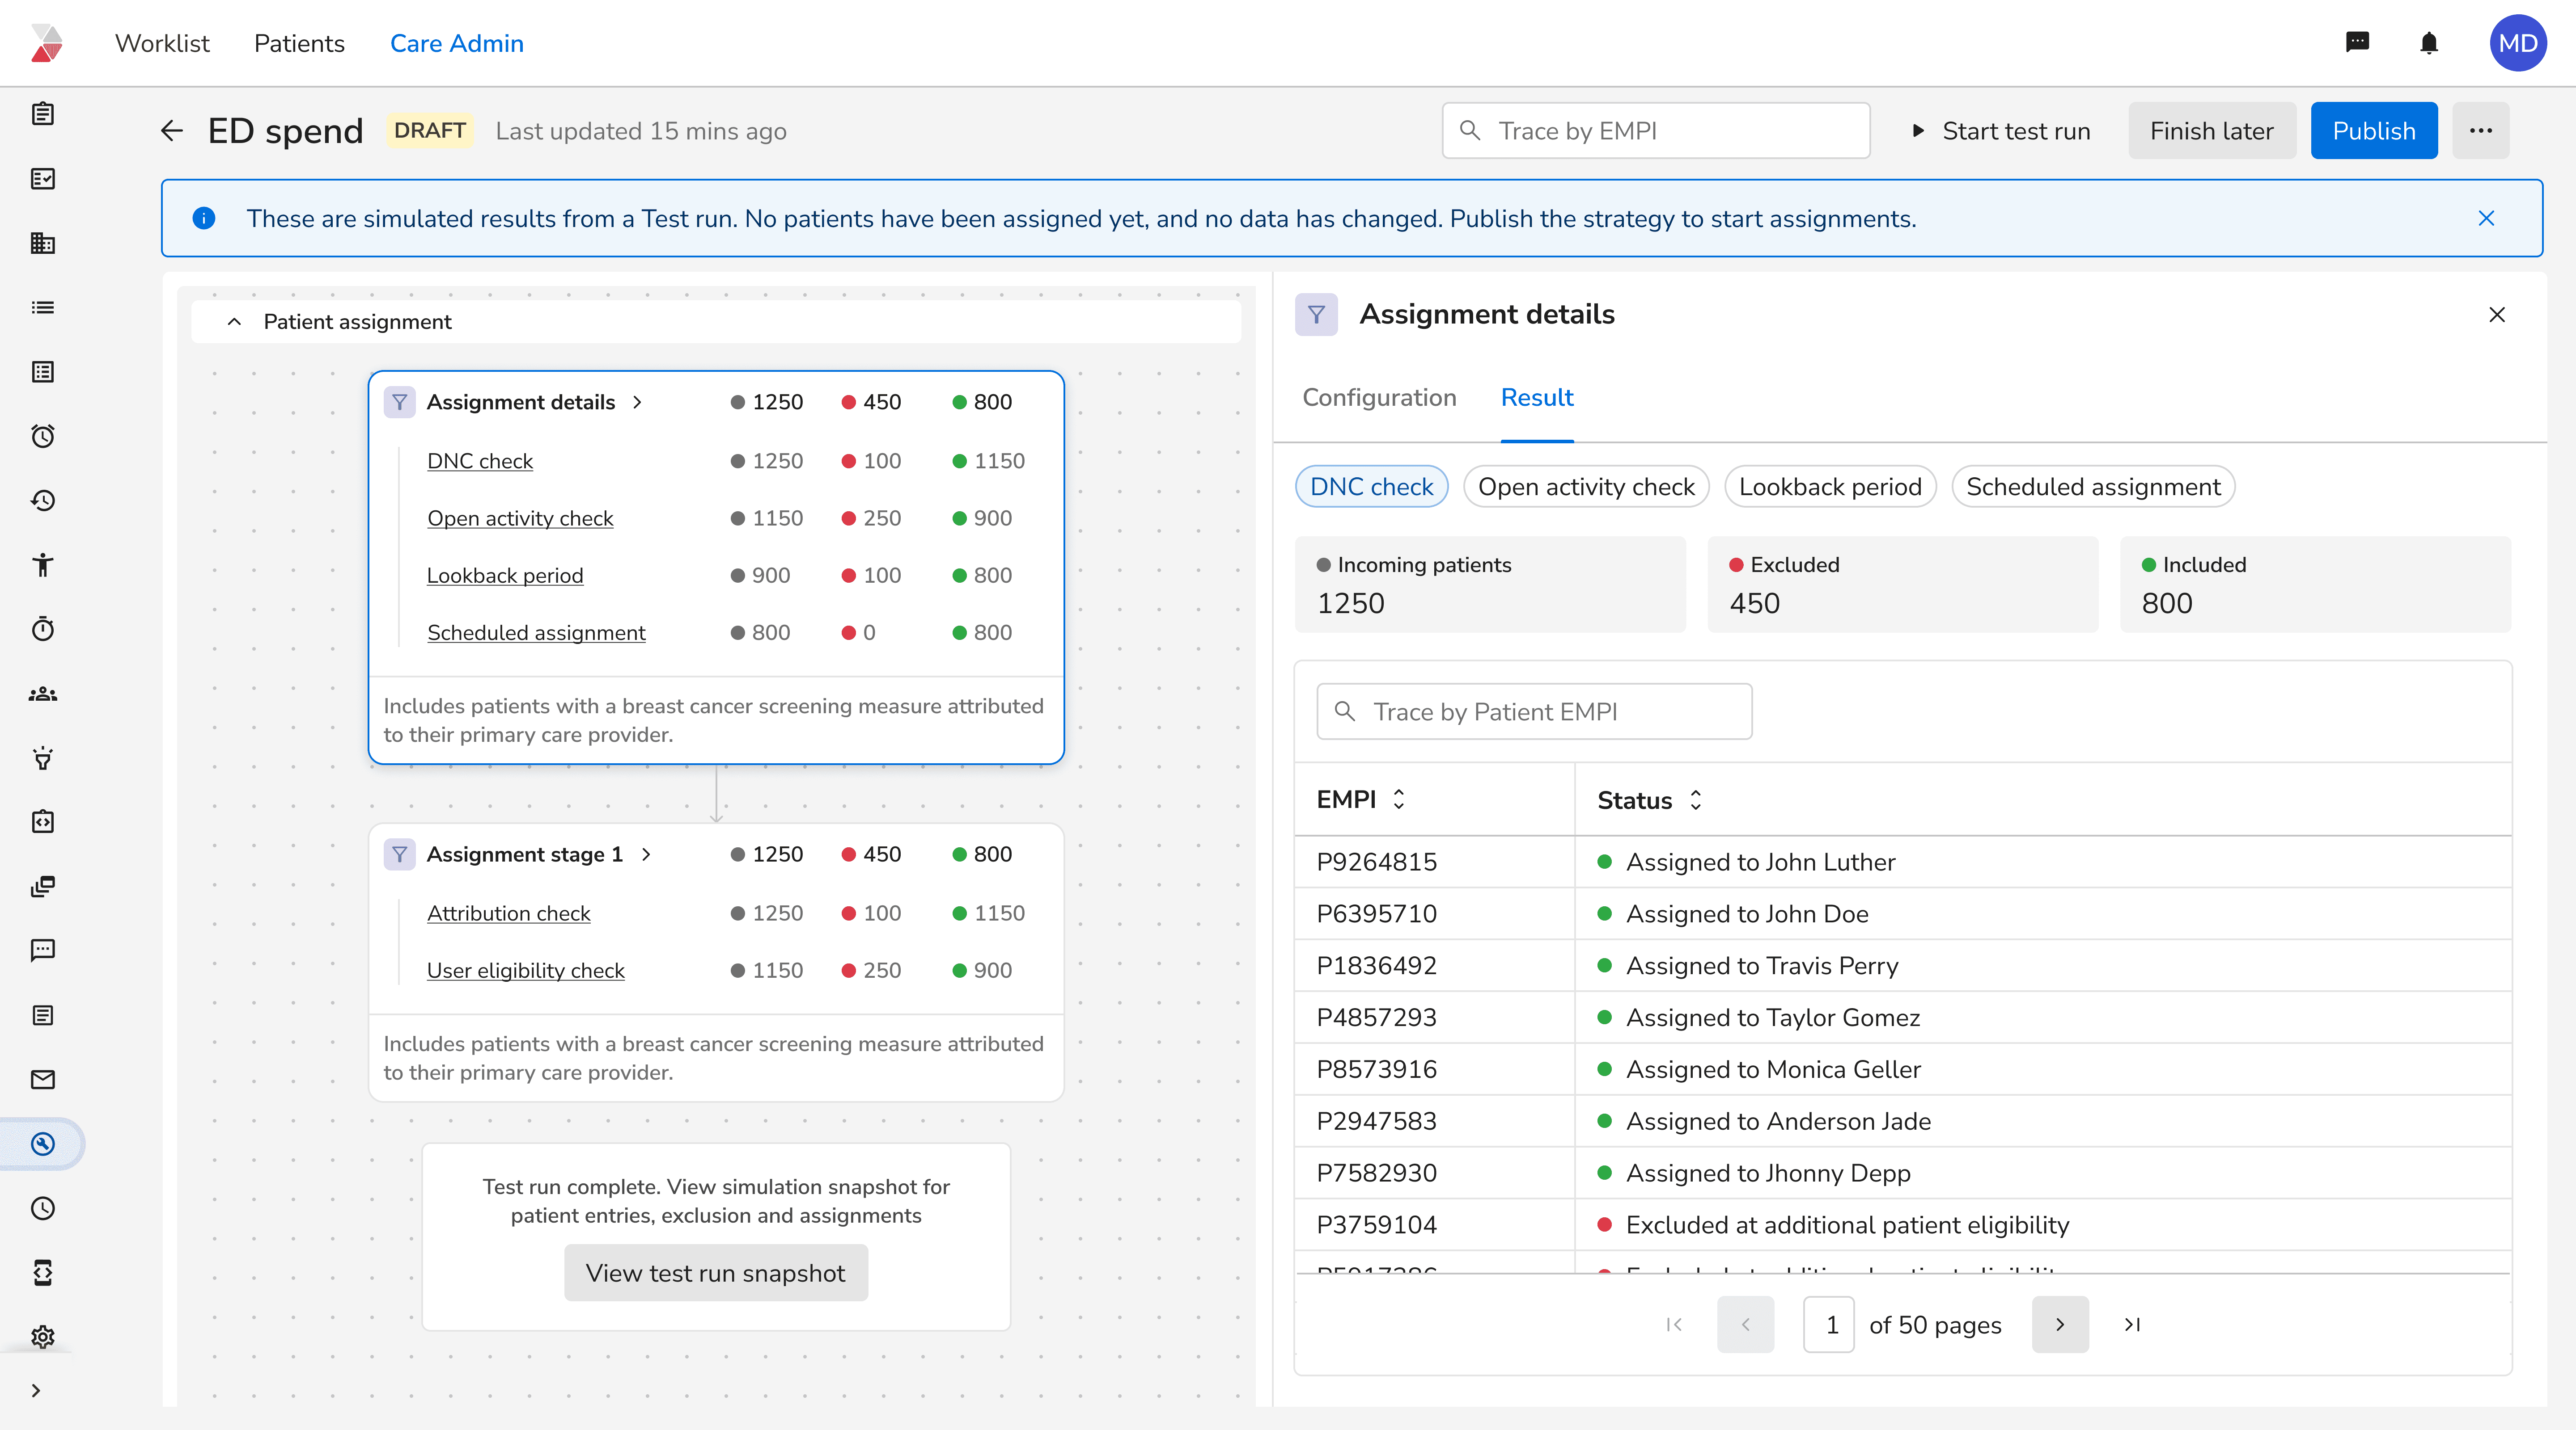Expand Assignment stage 1 chevron
The width and height of the screenshot is (2576, 1430).
click(x=646, y=854)
